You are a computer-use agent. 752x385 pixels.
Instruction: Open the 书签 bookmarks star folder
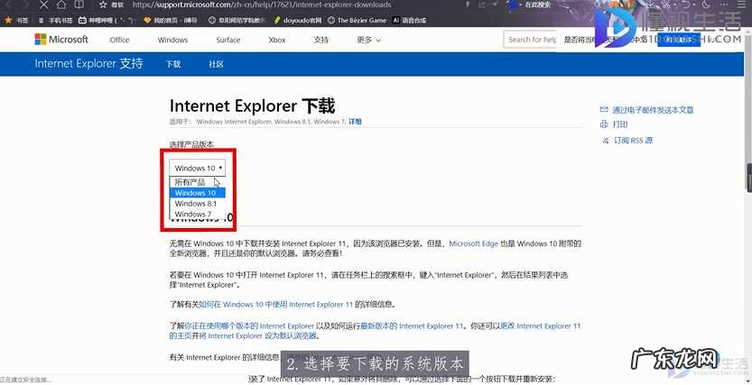(17, 21)
